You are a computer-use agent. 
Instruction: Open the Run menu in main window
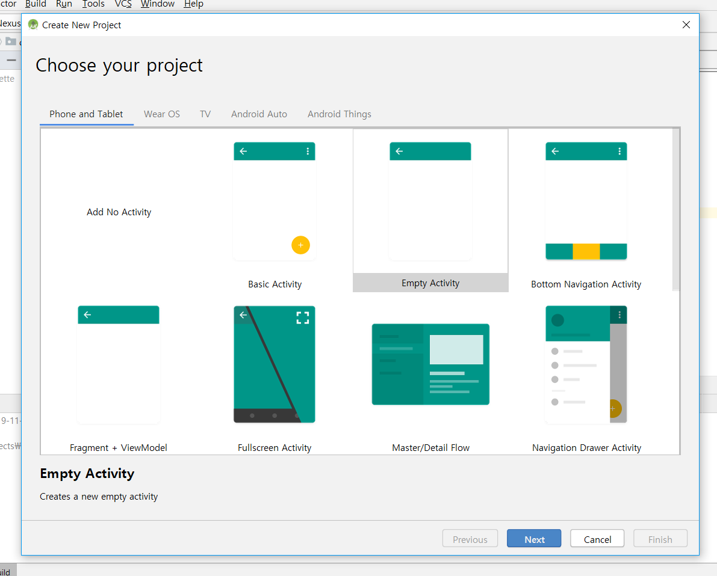click(x=64, y=4)
